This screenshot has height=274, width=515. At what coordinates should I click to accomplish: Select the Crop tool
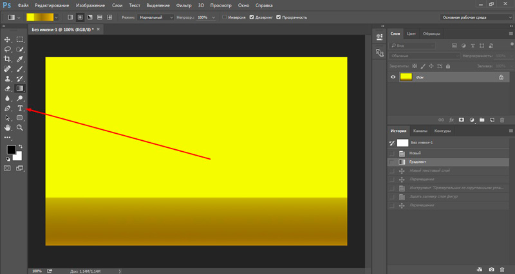[x=7, y=59]
